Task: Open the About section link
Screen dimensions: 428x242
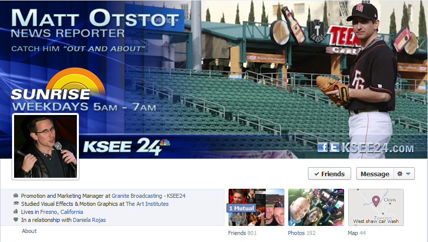Action: click(x=29, y=231)
